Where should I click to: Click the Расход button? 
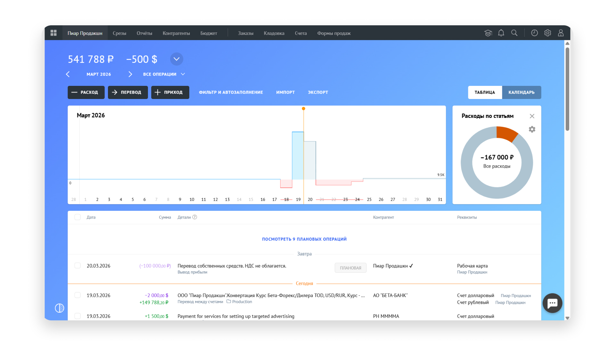pyautogui.click(x=86, y=92)
